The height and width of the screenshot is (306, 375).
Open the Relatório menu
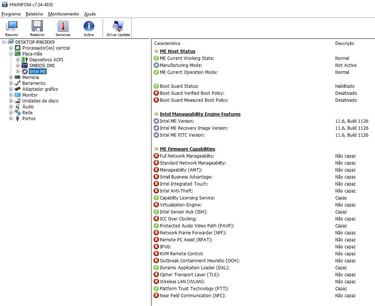click(34, 14)
